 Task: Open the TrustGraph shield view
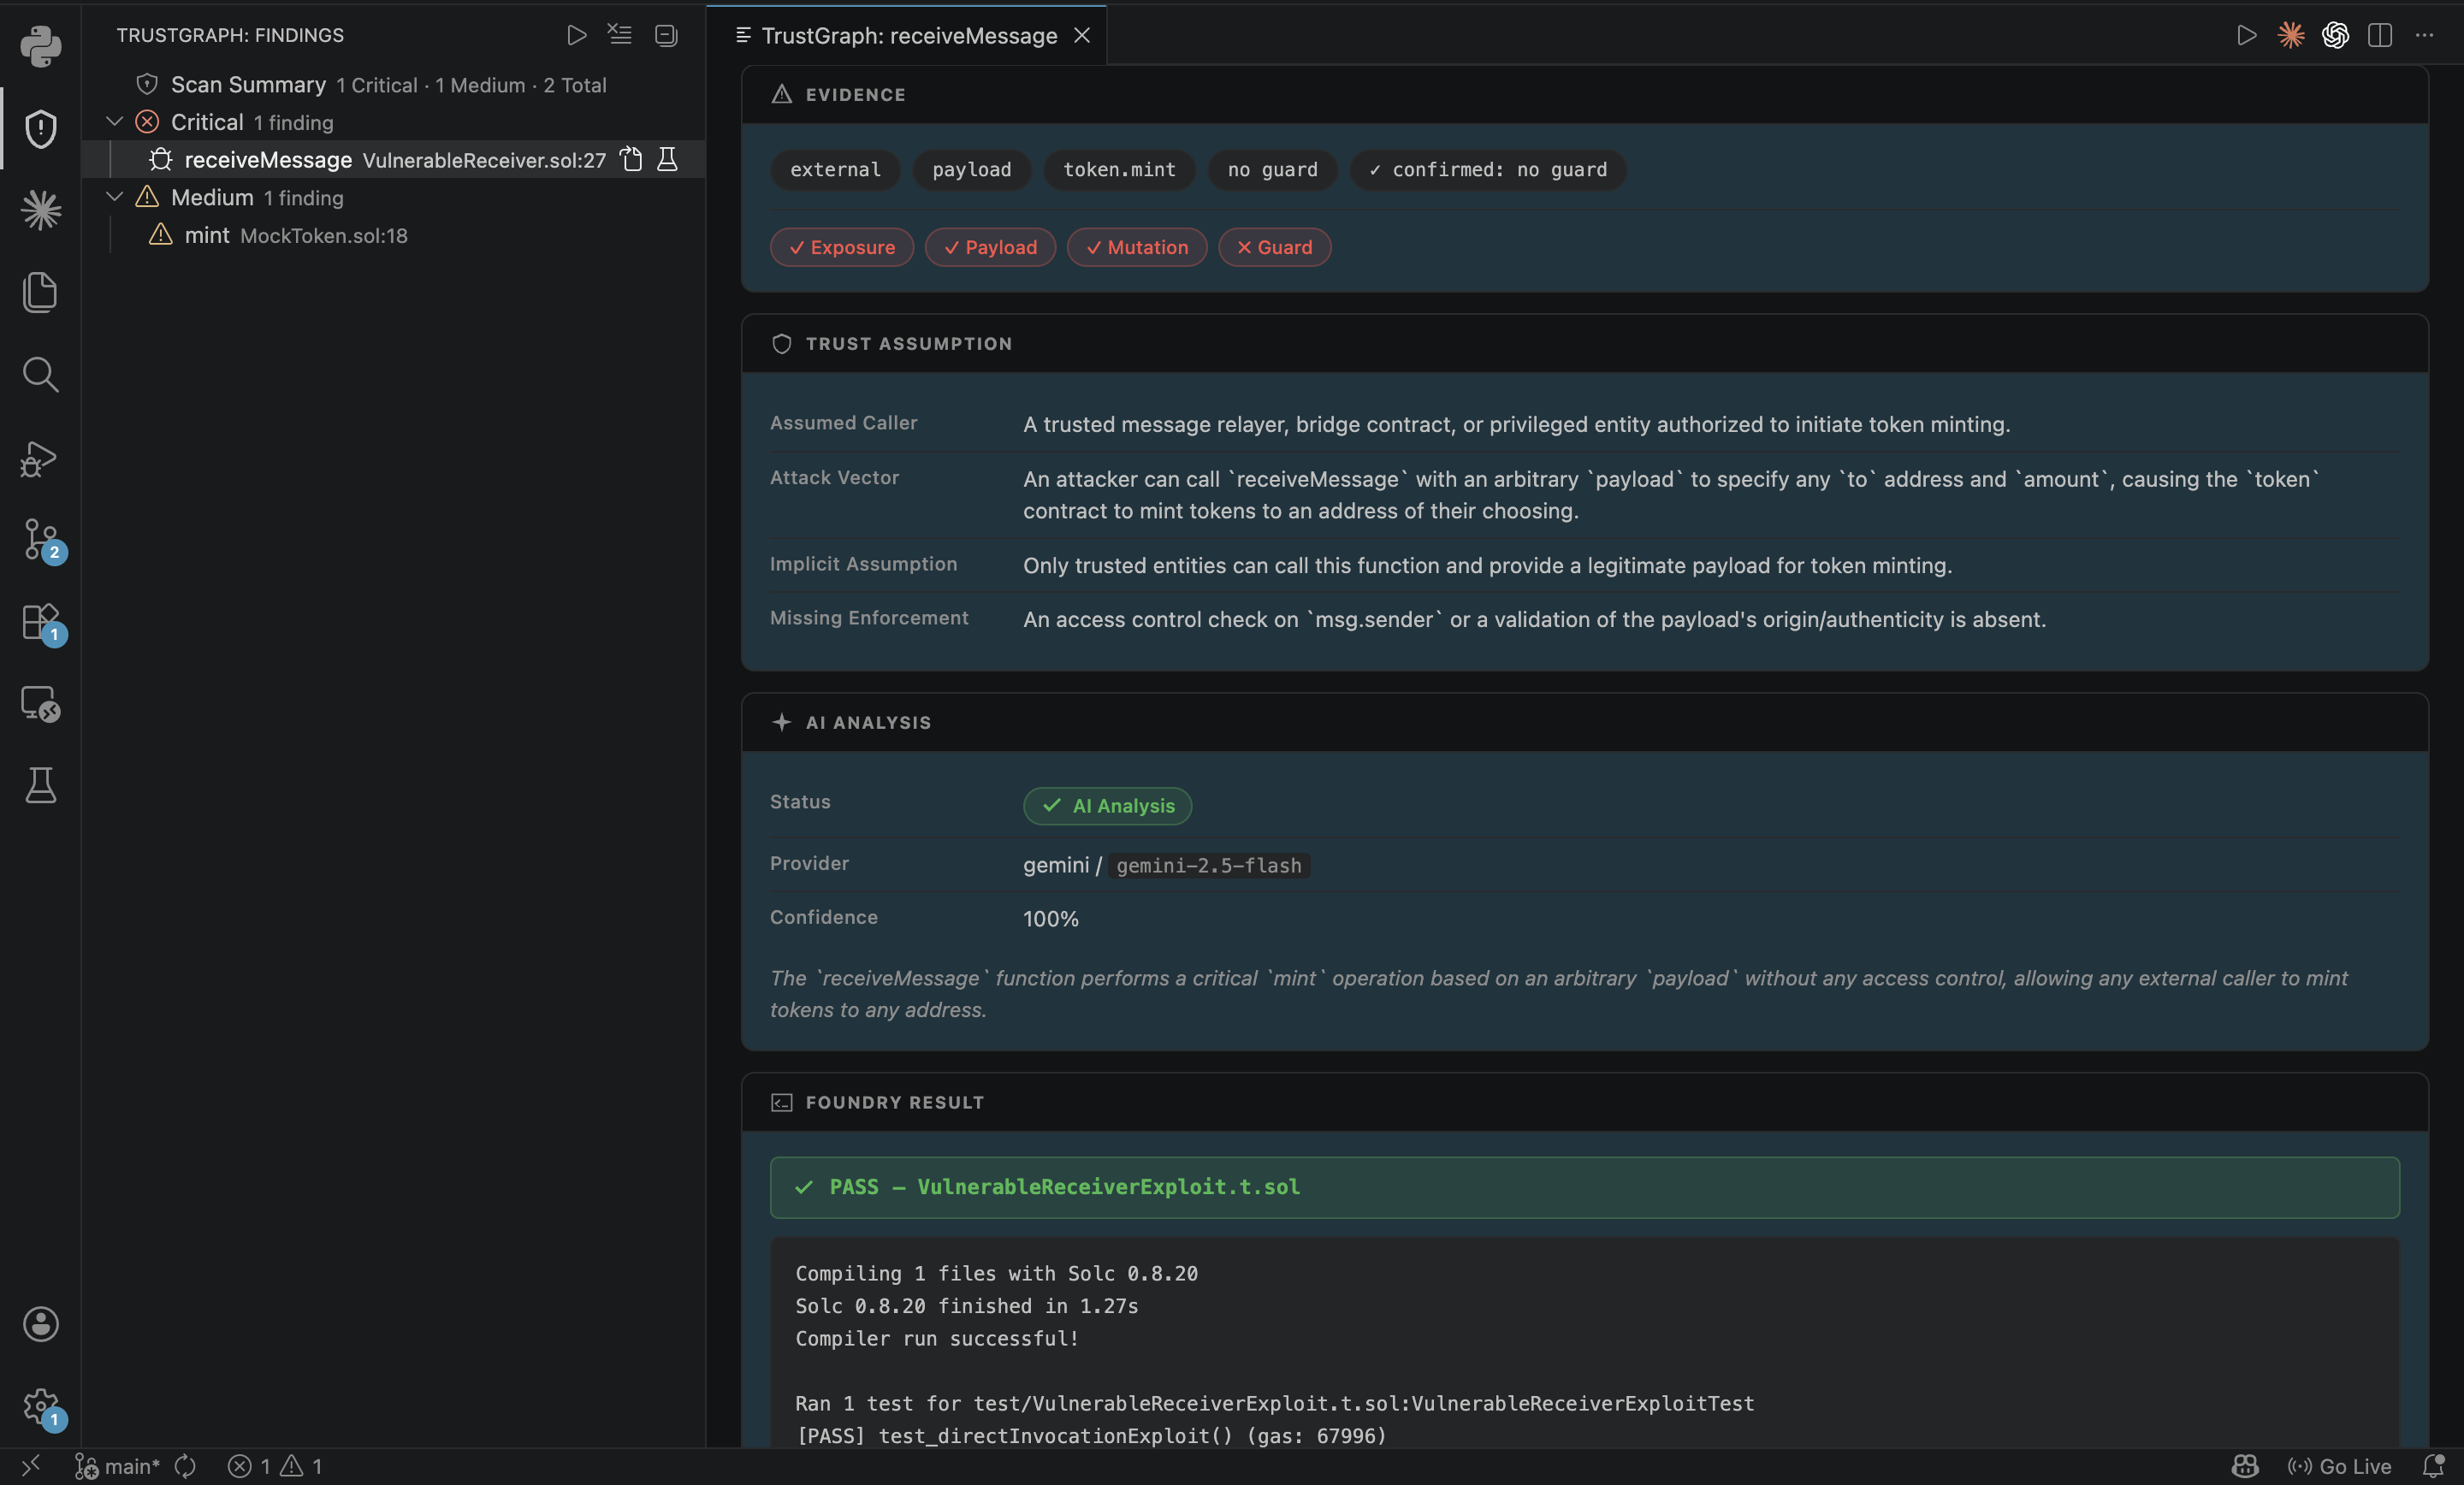pyautogui.click(x=40, y=128)
